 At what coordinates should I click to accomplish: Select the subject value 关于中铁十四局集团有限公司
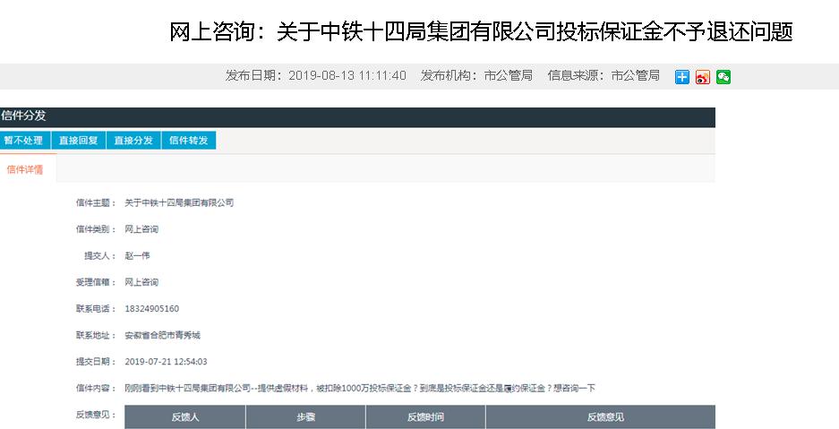pyautogui.click(x=179, y=202)
